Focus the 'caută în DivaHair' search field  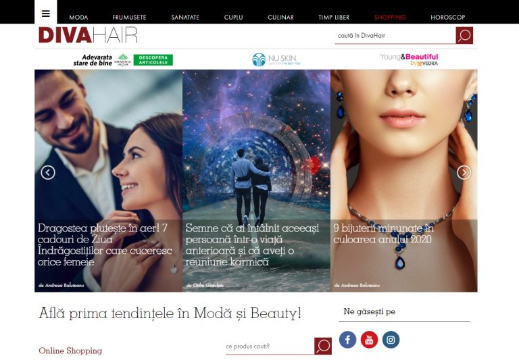pyautogui.click(x=395, y=35)
